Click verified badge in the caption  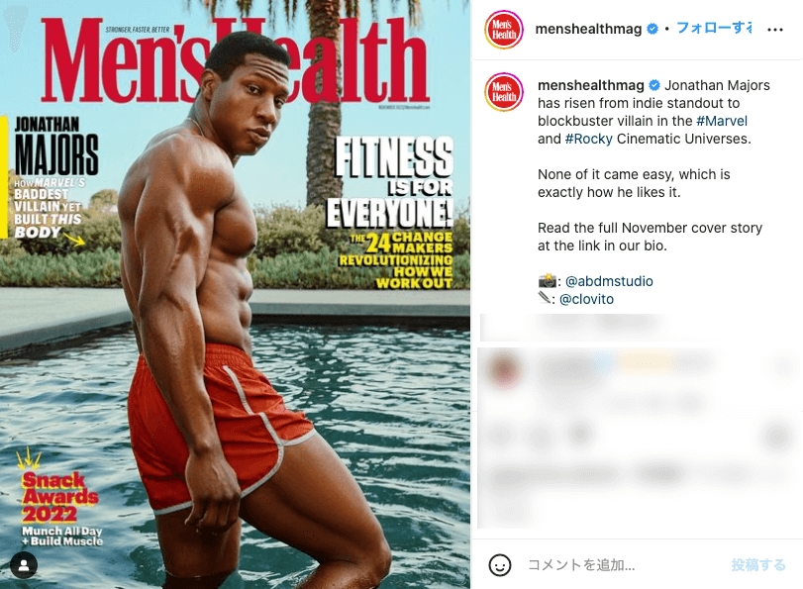click(x=653, y=85)
